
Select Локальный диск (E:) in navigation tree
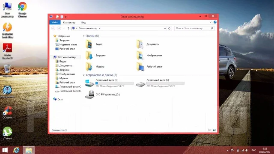tap(68, 91)
